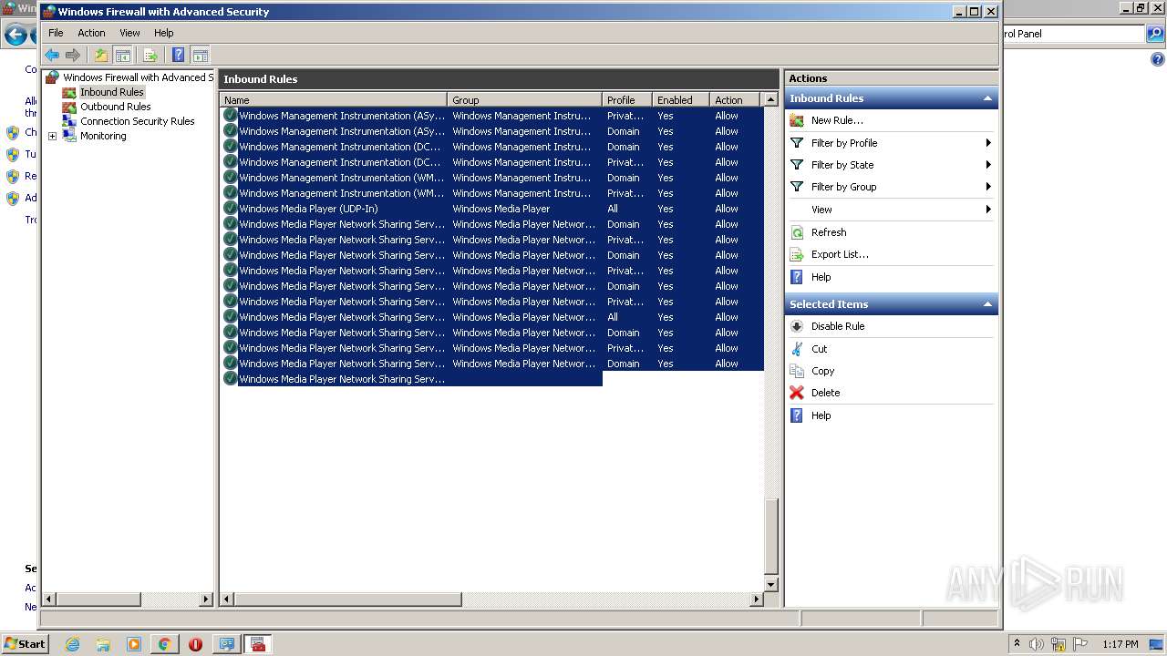Viewport: 1167px width, 656px height.
Task: Click Export List... in the Actions pane
Action: point(840,254)
